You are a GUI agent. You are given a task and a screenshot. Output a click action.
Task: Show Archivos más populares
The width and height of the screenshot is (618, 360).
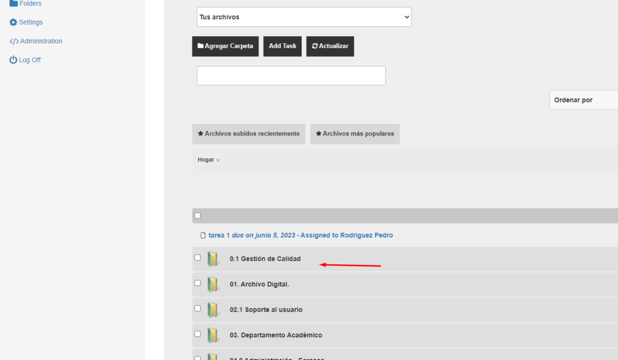tap(355, 134)
